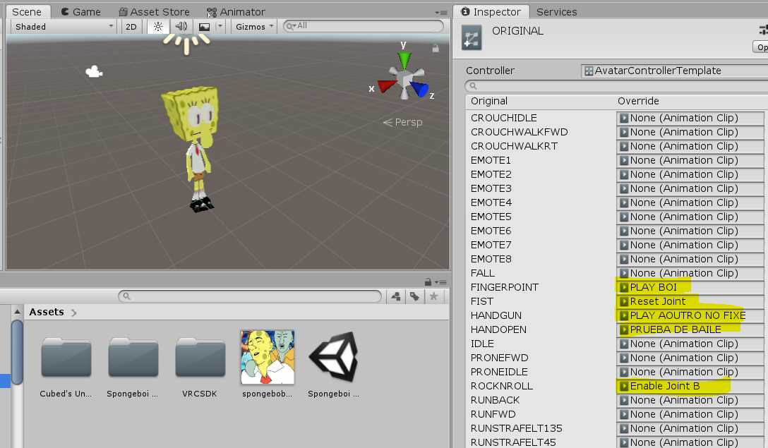Click the Open button in the Inspector

761,47
